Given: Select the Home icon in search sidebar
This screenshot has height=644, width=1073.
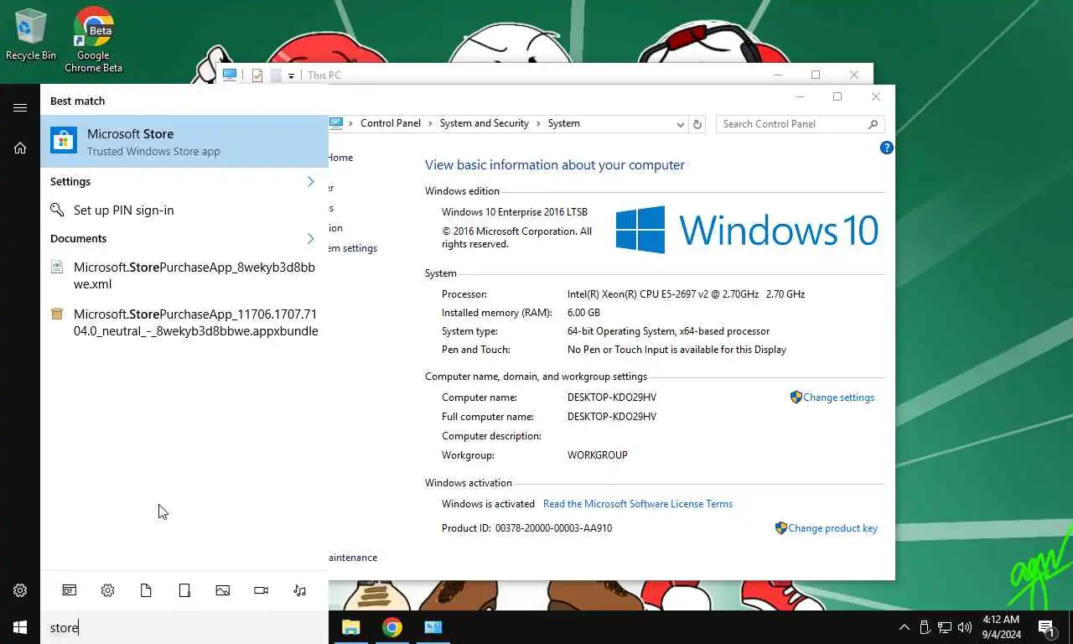Looking at the screenshot, I should click(20, 148).
